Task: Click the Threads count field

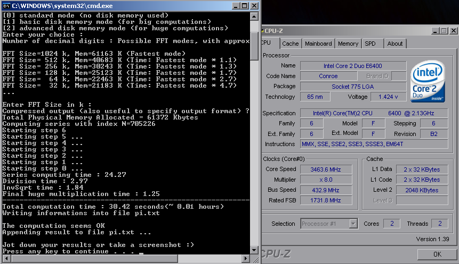Action: point(440,224)
